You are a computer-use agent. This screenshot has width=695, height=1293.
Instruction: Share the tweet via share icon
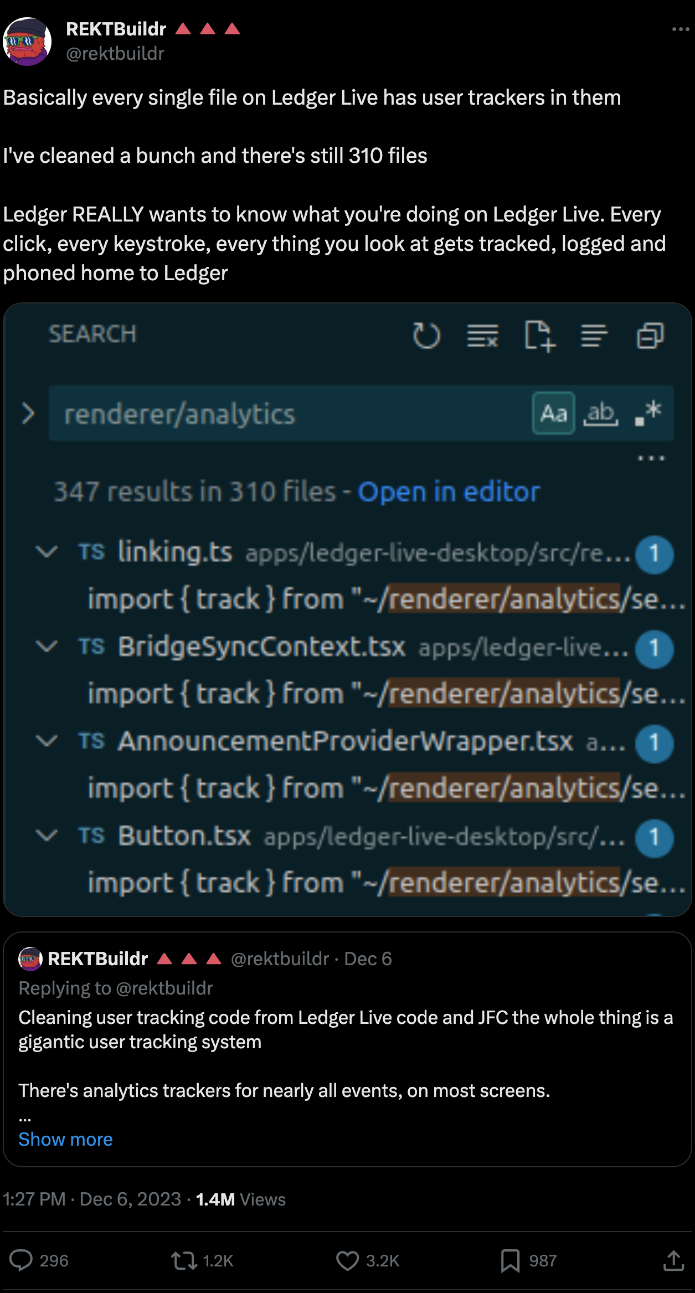673,1260
